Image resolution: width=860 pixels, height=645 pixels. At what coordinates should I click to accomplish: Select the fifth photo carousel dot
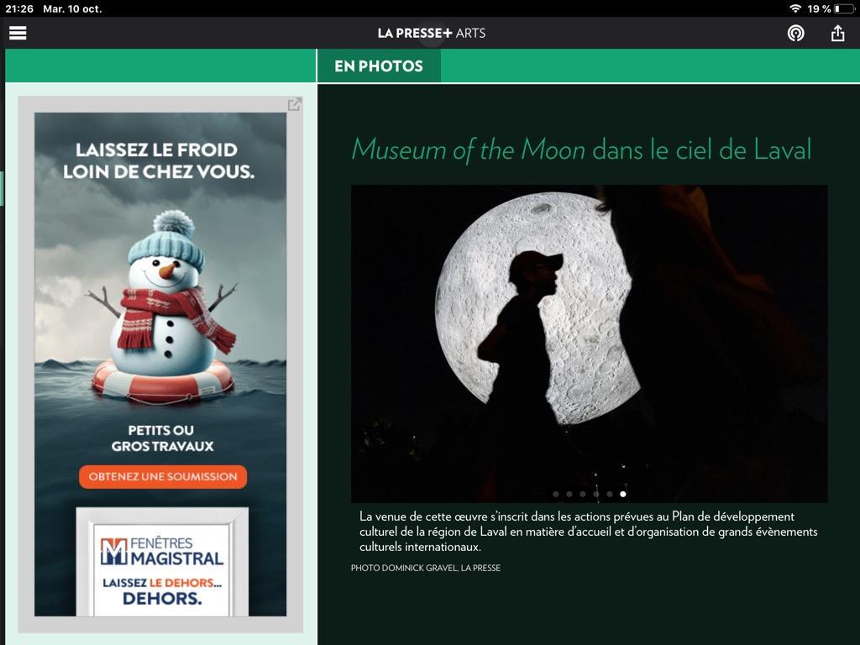[x=610, y=494]
